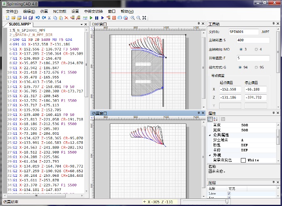Open the 中英文切换 menu
This screenshot has width=282, height=206.
(x=92, y=11)
